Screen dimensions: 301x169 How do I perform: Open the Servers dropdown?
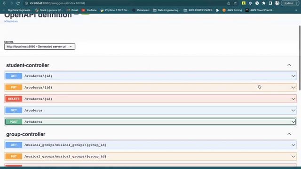tap(40, 46)
